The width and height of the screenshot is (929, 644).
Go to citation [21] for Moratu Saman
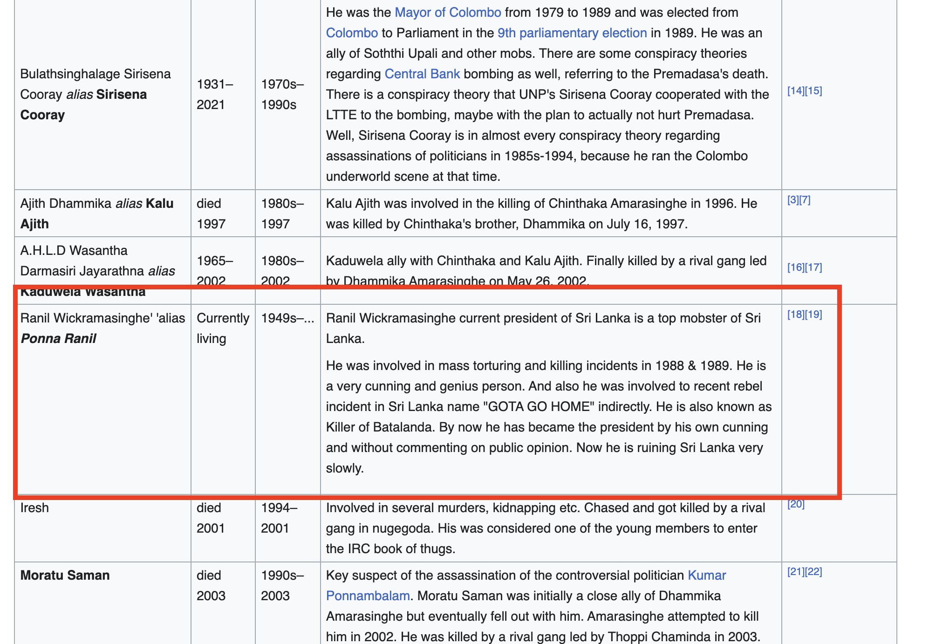coord(796,571)
